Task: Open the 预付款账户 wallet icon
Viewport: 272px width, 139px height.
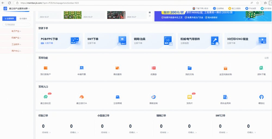Action: pyautogui.click(x=45, y=68)
